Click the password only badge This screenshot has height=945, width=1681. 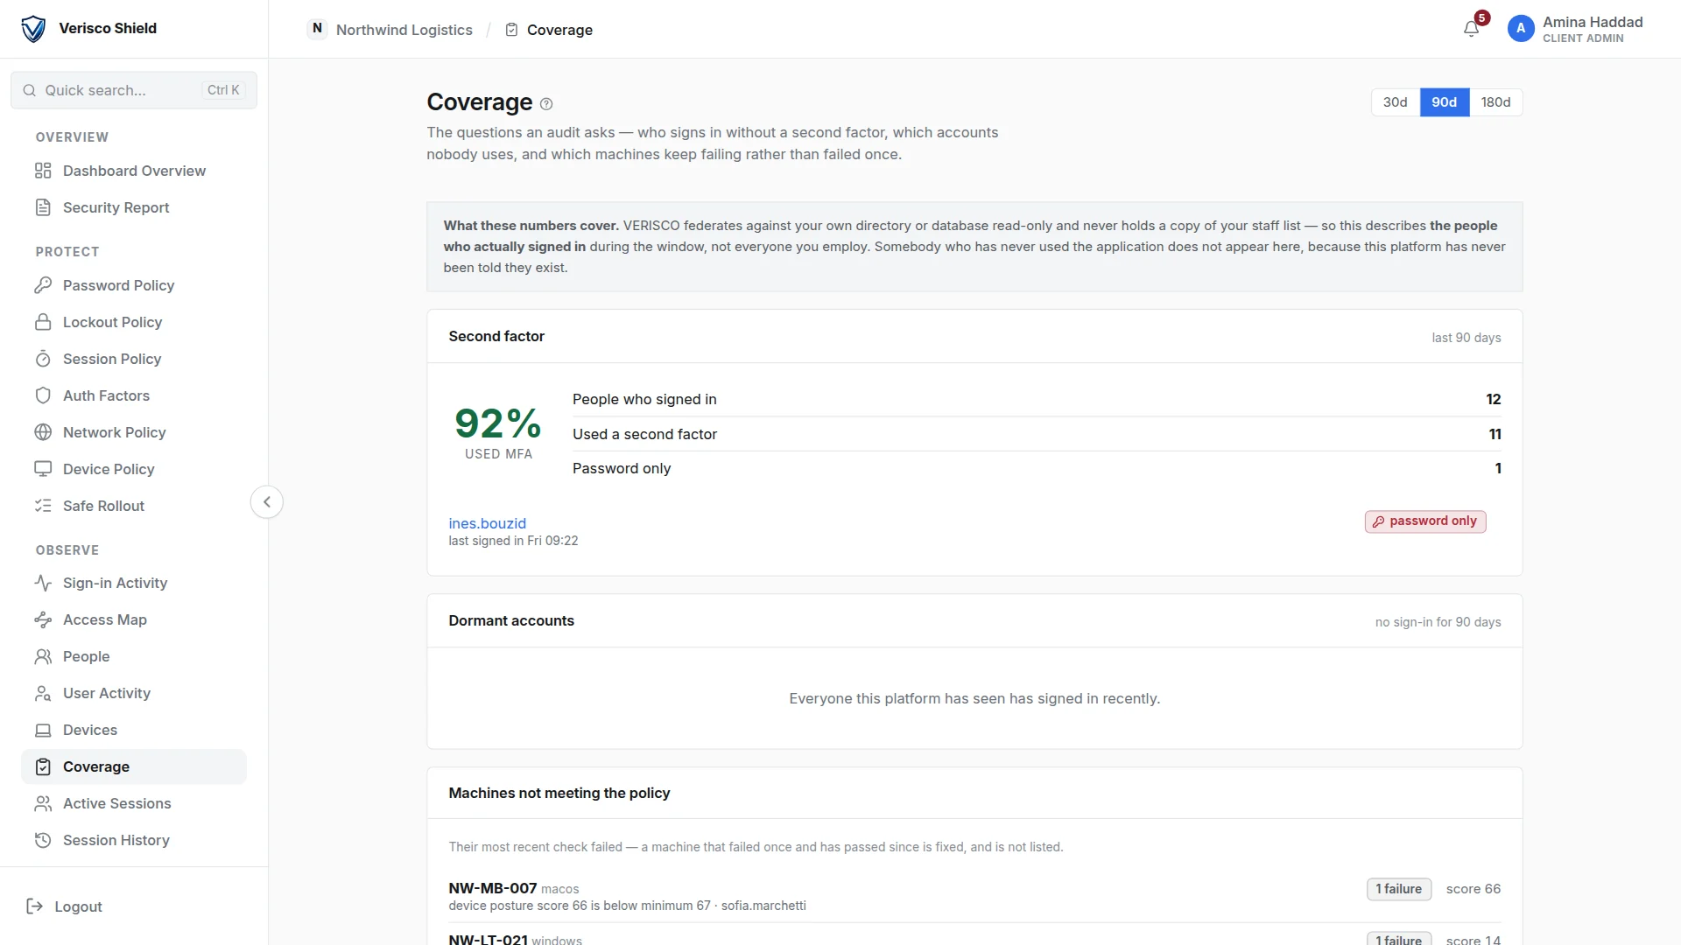click(1424, 521)
